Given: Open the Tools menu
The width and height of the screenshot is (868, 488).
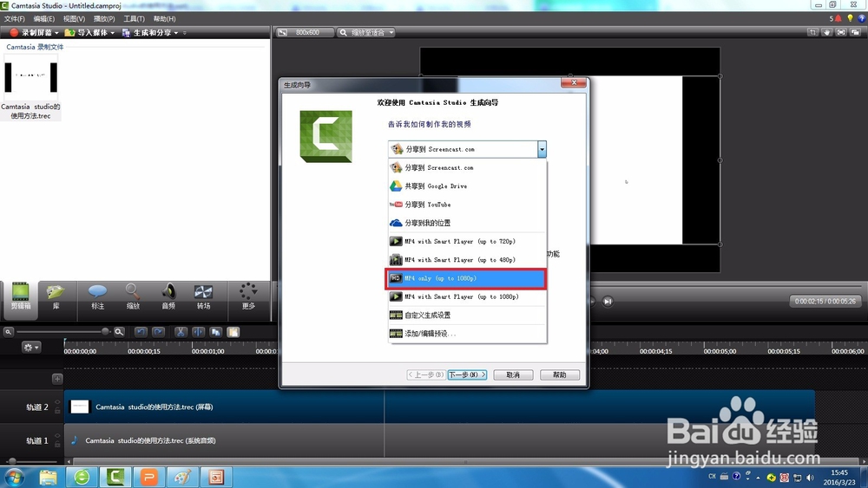Looking at the screenshot, I should (x=134, y=19).
